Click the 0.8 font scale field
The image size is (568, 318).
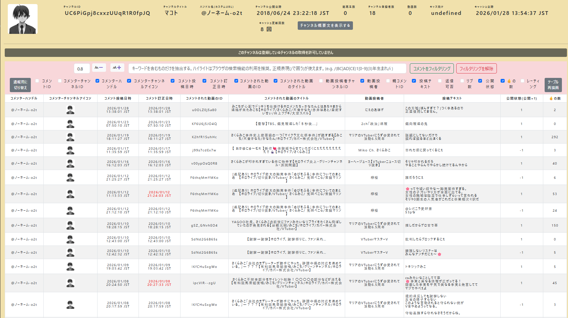82,69
